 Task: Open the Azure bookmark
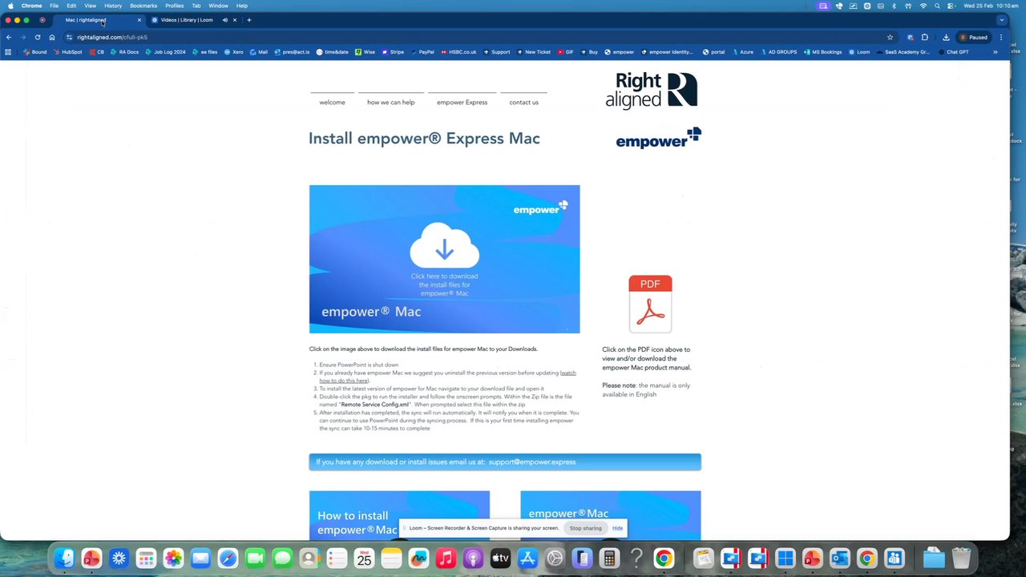pos(741,52)
